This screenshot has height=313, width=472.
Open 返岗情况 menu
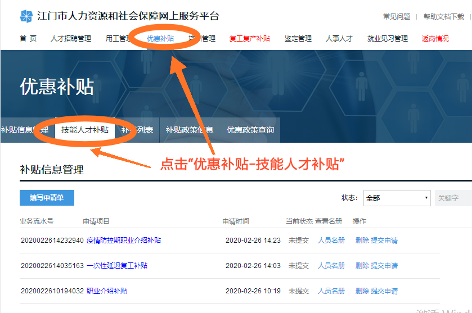point(435,38)
